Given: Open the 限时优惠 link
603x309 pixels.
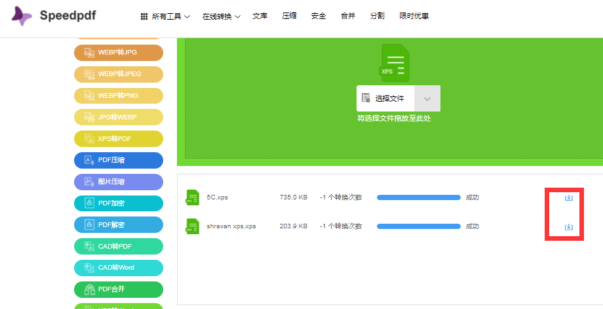Looking at the screenshot, I should click(414, 16).
